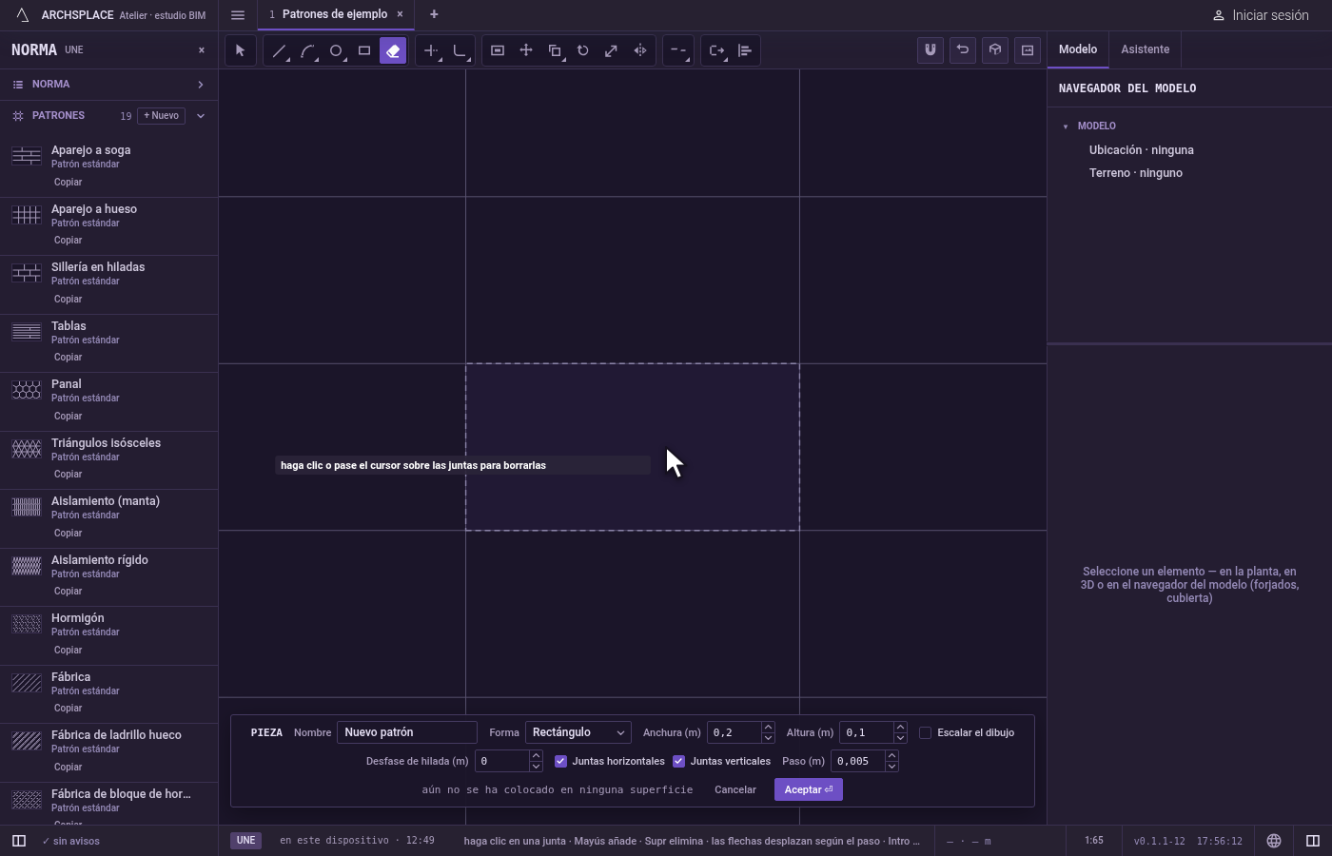Select the rotate tool
Viewport: 1332px width, 856px height.
pos(583,50)
